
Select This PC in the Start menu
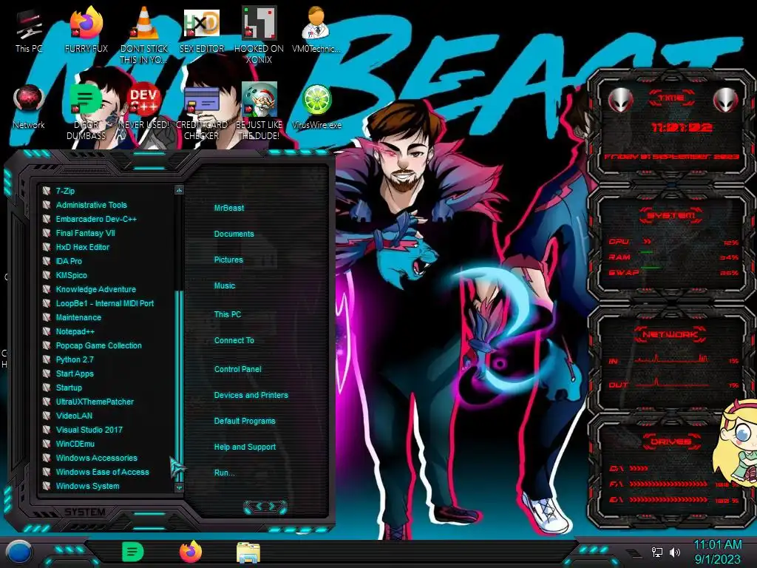228,314
